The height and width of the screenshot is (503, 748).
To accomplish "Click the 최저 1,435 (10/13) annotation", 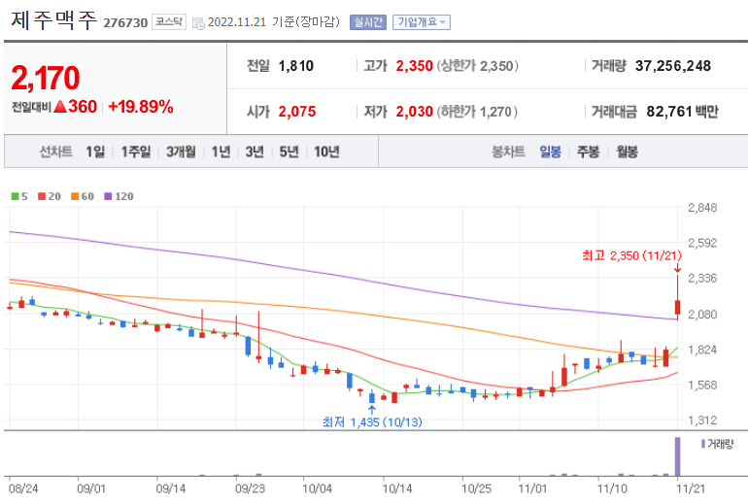I will [x=372, y=422].
